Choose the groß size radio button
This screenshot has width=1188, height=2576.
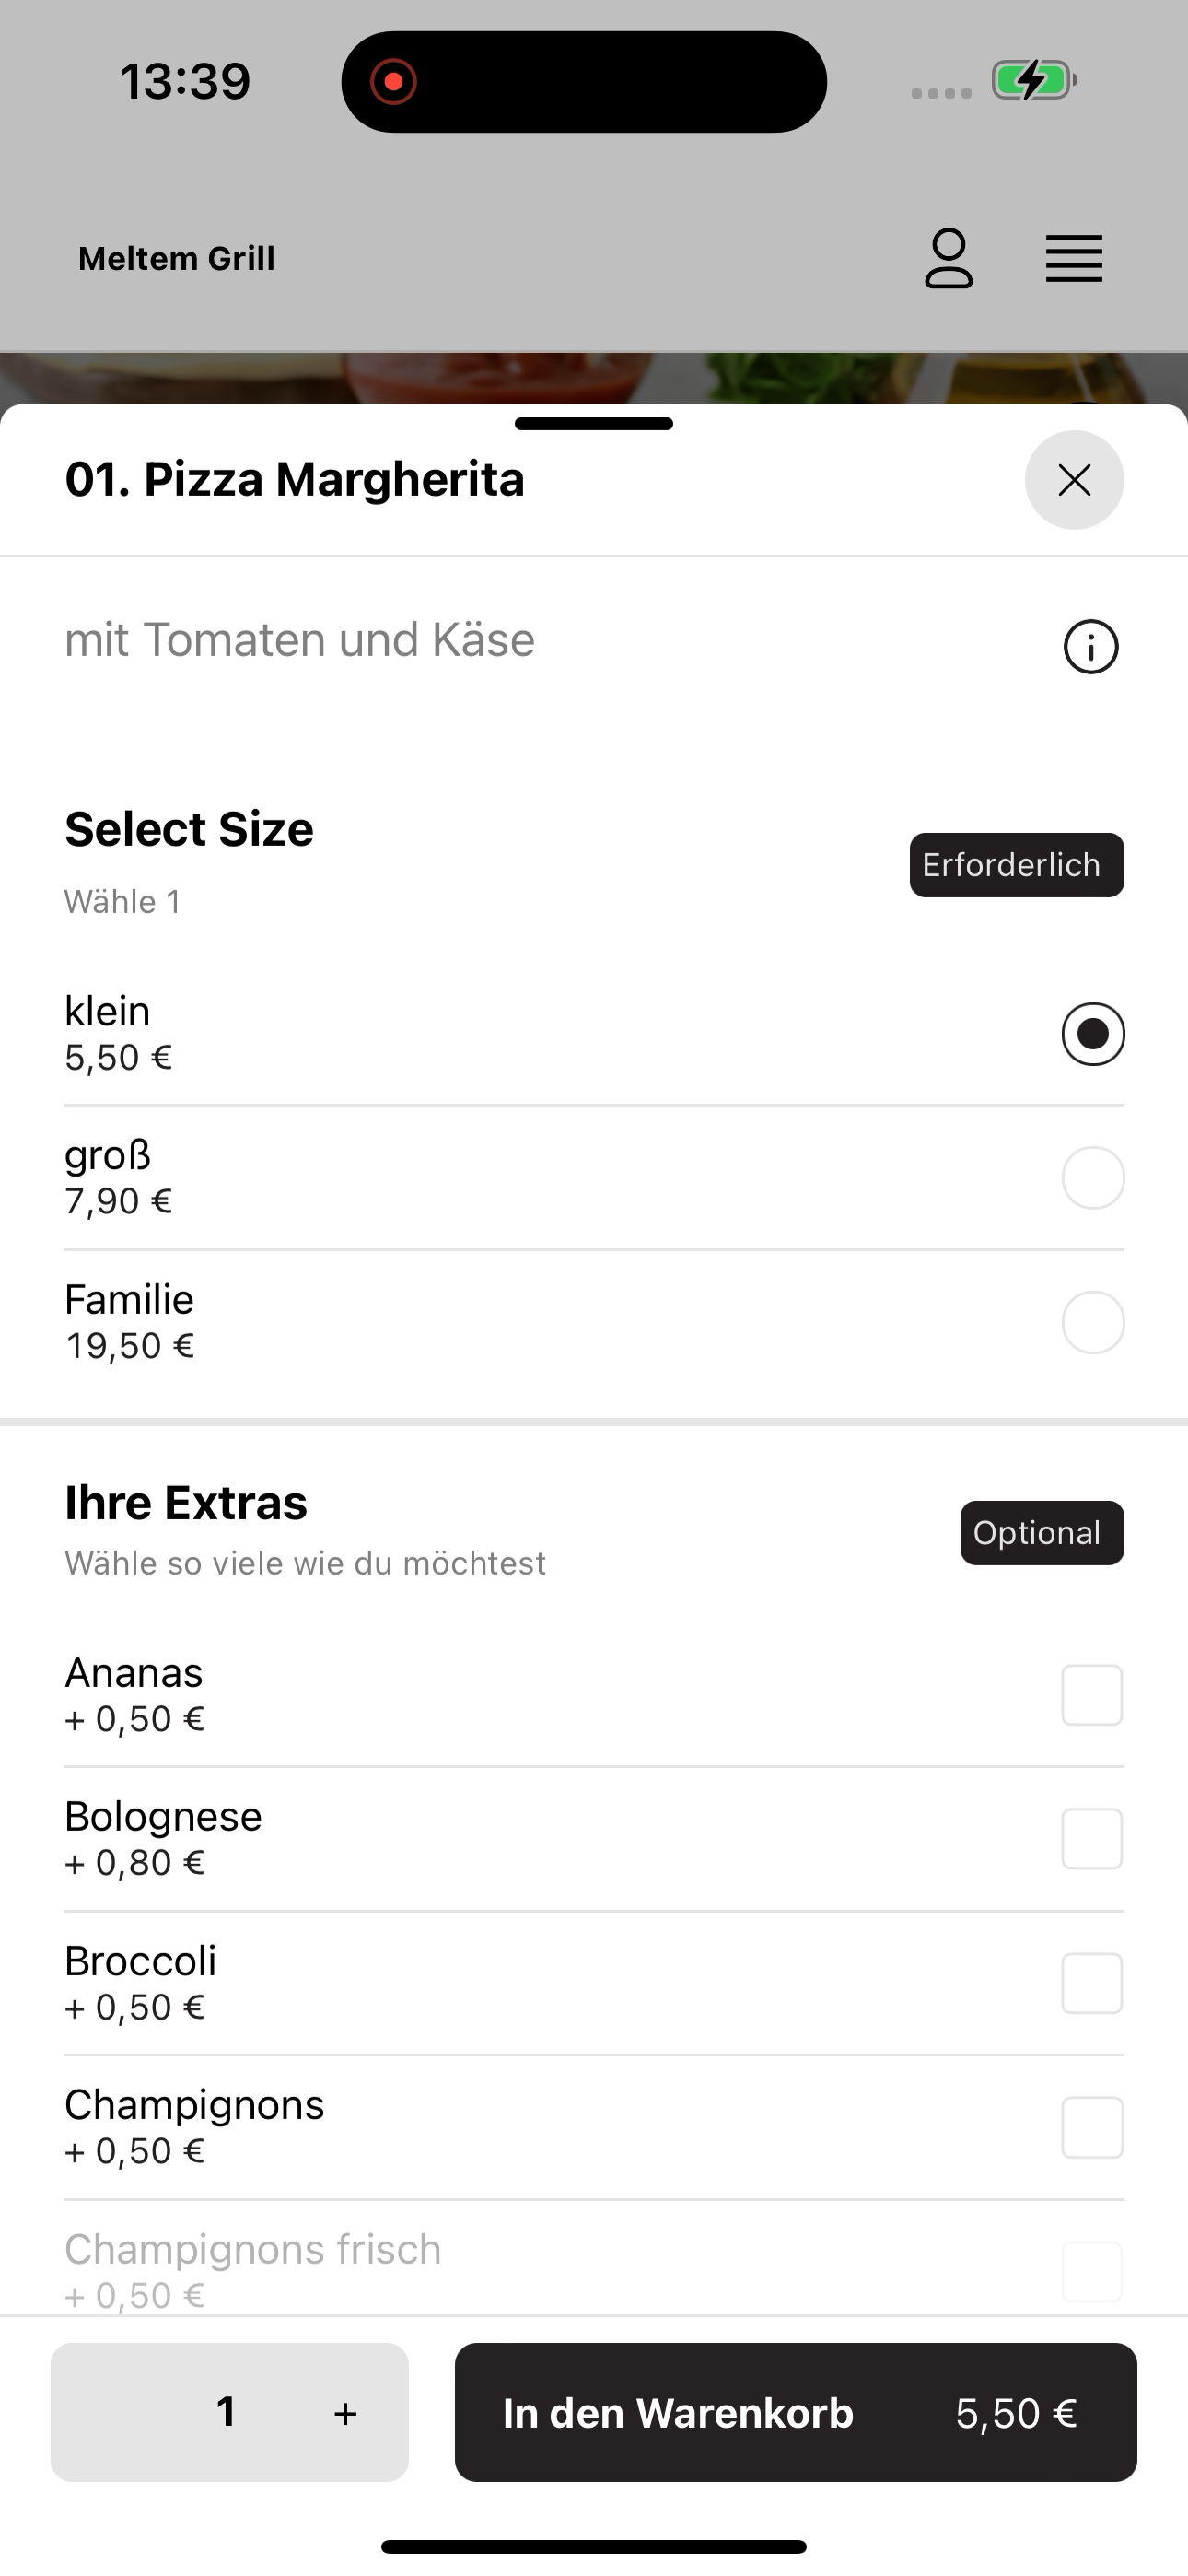point(1093,1178)
